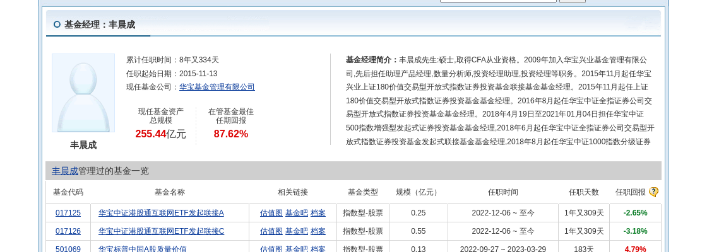
Task: Open 基金吧 for fund 017125
Action: 297,213
